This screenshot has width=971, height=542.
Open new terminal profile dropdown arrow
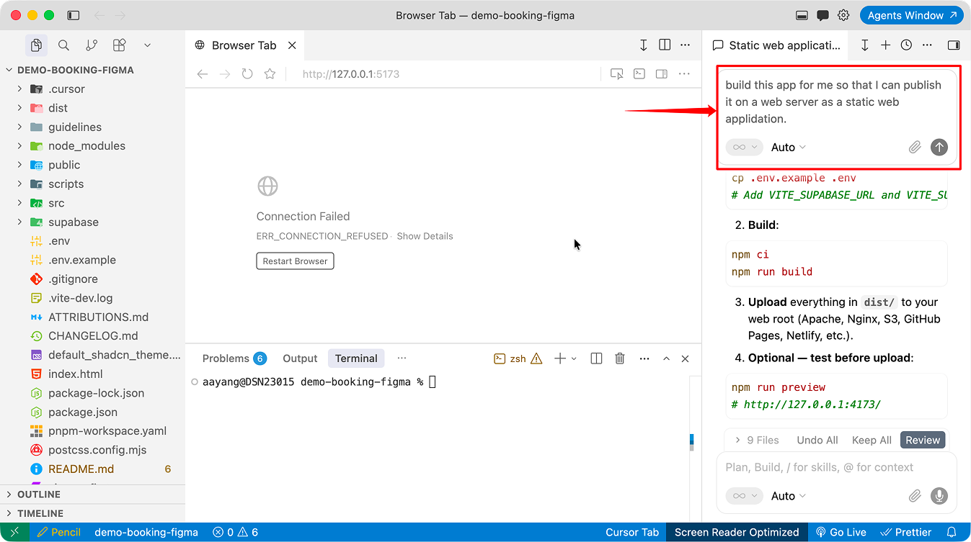574,358
